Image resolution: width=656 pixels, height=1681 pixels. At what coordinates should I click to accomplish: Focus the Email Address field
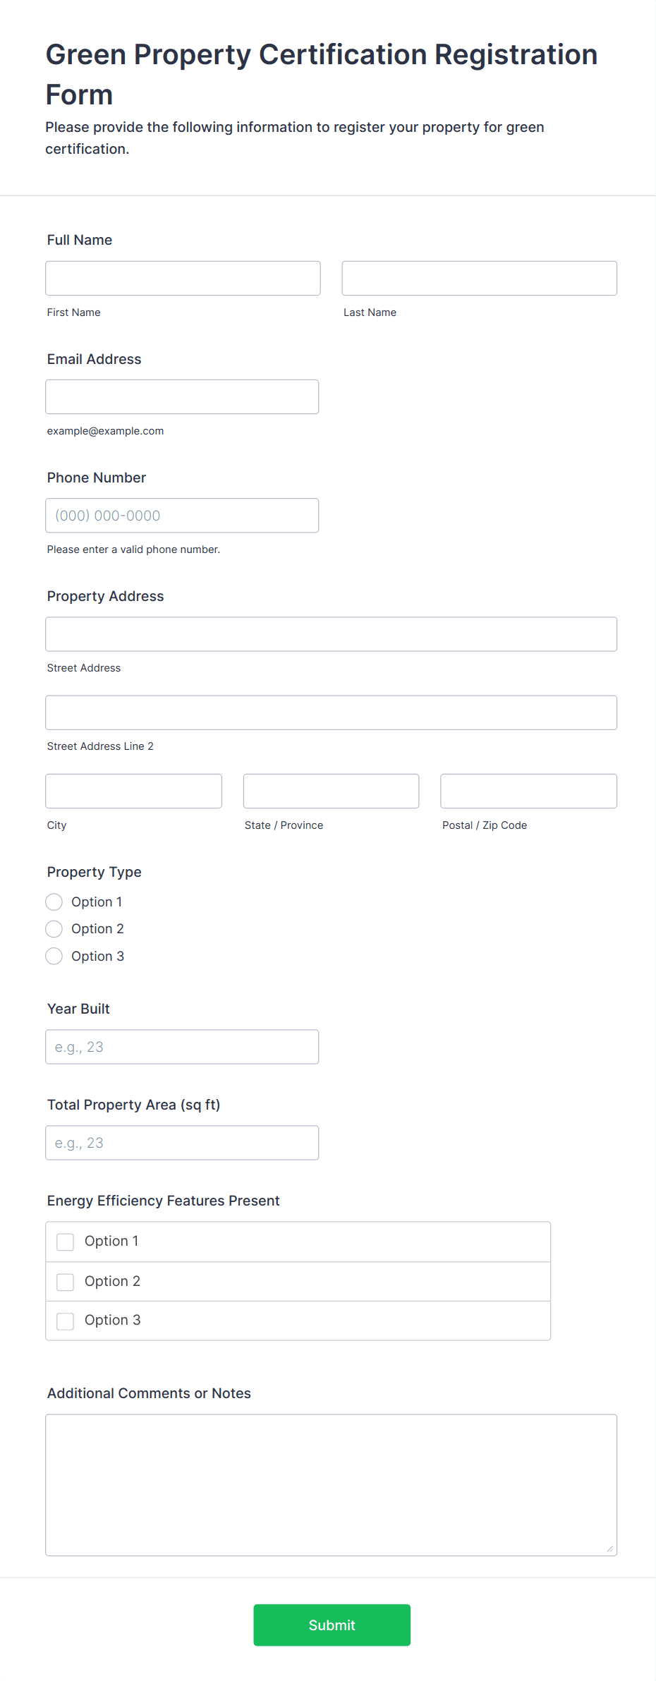point(182,396)
